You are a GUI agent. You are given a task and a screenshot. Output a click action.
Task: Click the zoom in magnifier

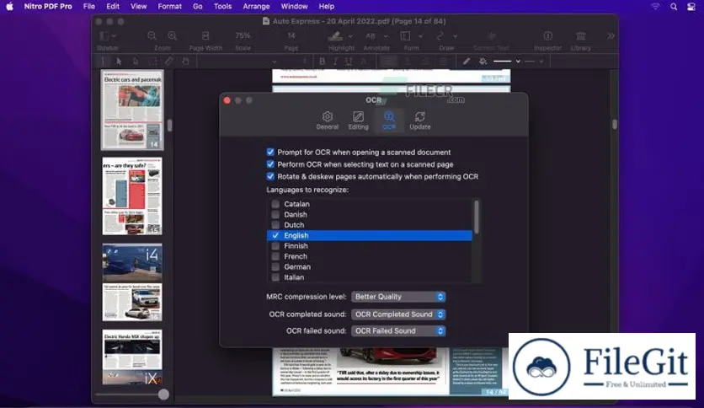[172, 36]
